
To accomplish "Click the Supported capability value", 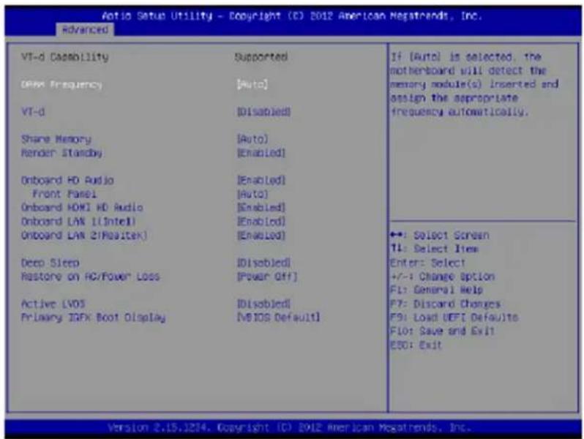I will 261,57.
